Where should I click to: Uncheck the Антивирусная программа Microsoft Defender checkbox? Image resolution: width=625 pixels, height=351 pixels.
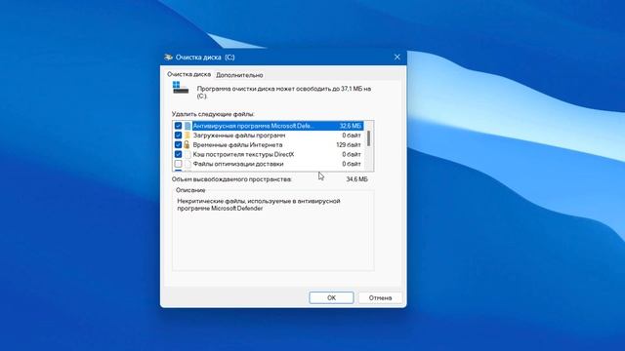coord(178,126)
